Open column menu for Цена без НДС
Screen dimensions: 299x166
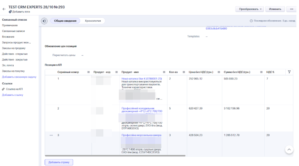click(219, 72)
